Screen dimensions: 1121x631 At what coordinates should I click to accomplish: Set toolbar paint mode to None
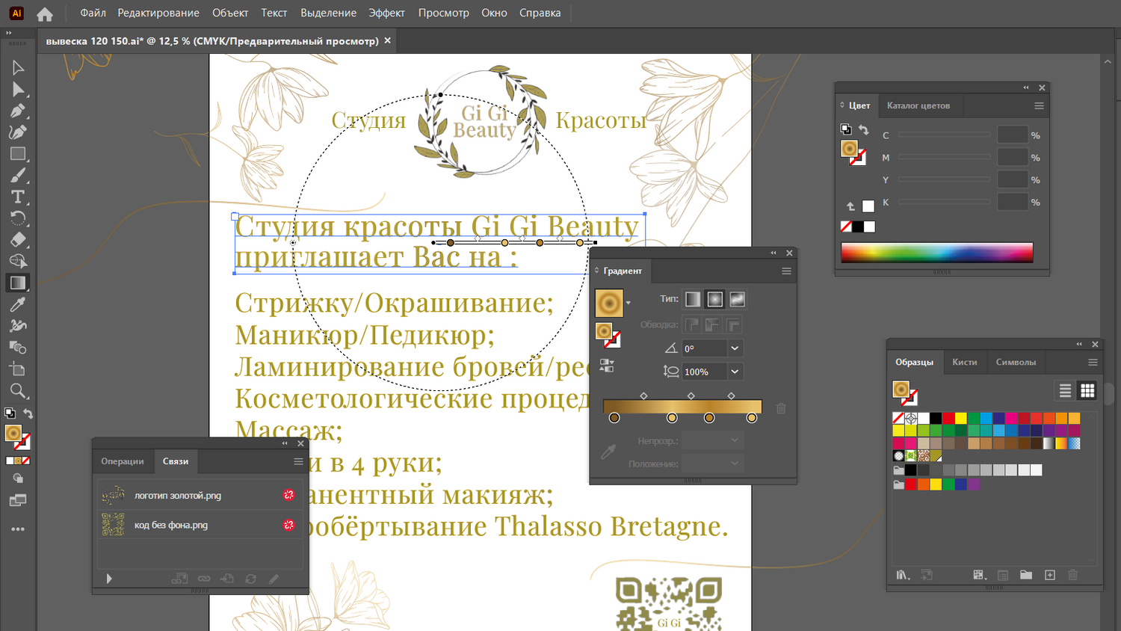coord(26,461)
